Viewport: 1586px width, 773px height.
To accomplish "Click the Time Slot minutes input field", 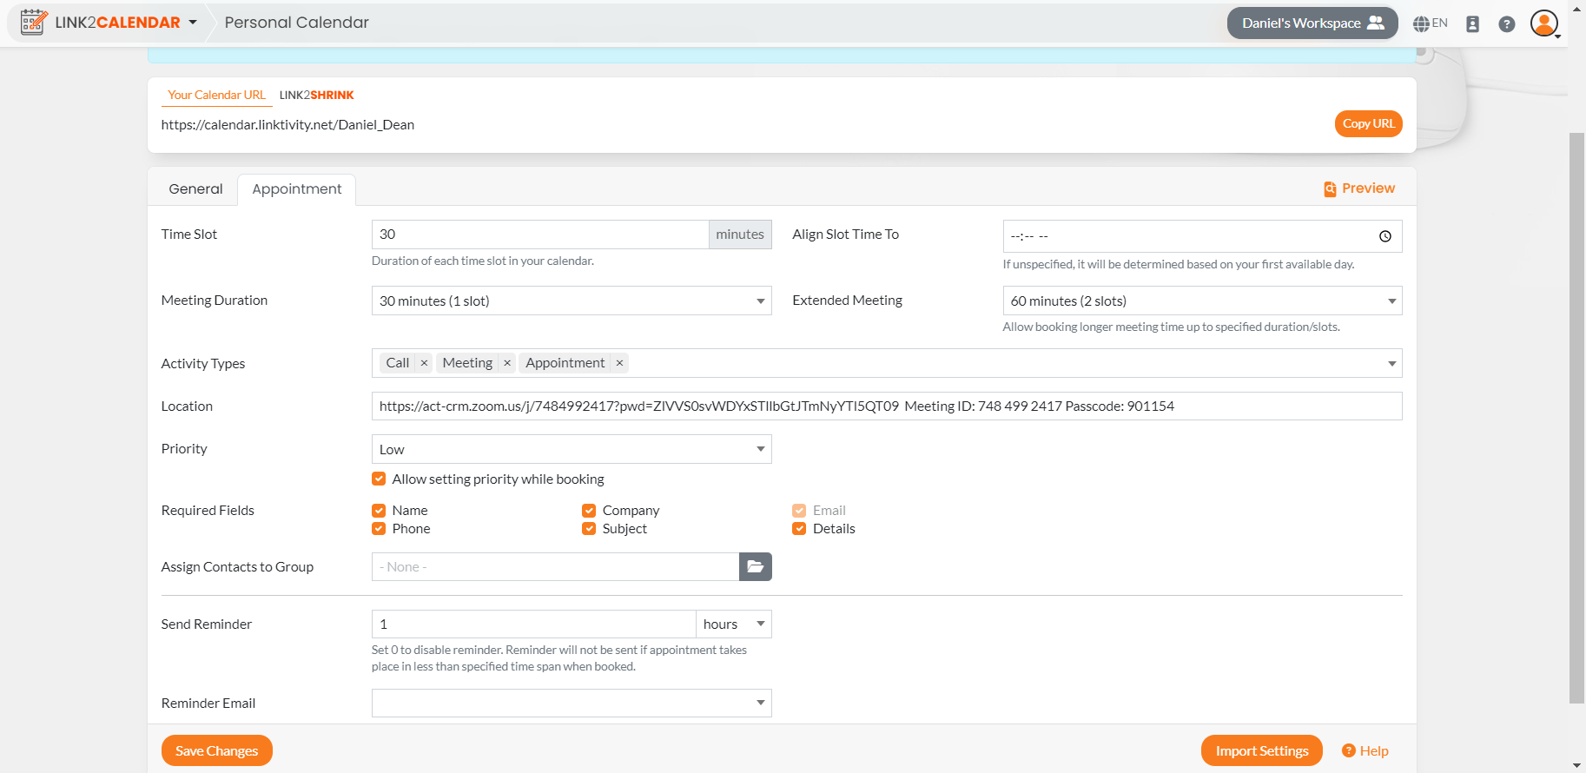I will tap(540, 235).
